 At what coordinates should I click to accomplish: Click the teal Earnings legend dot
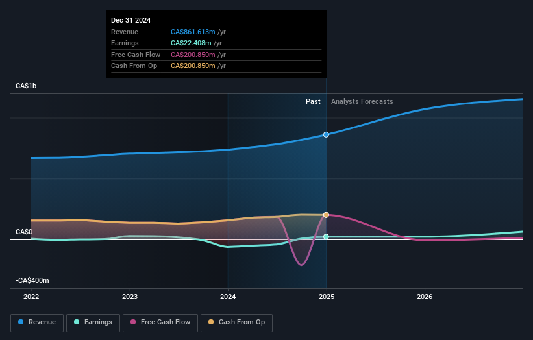[77, 322]
